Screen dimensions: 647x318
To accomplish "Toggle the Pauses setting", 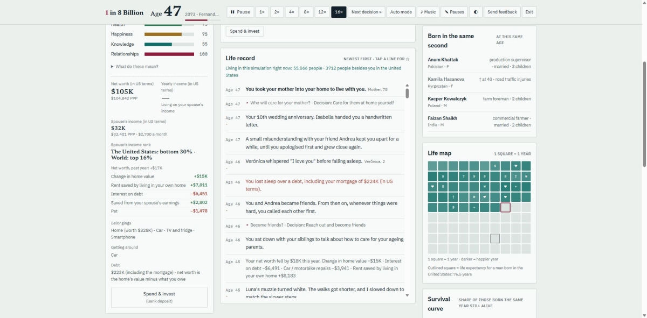I will (454, 12).
